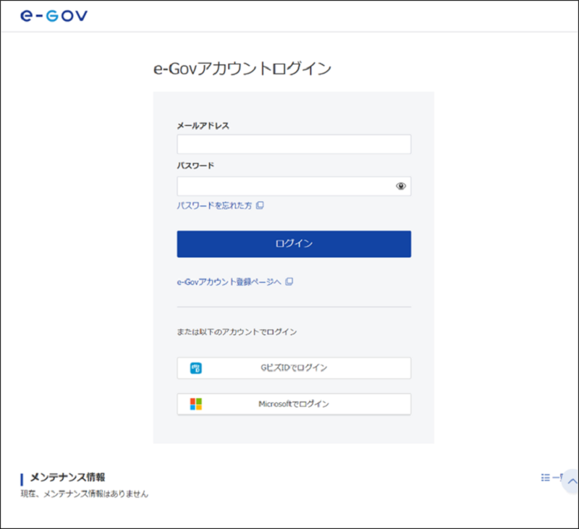This screenshot has height=529, width=579.
Task: Click the scroll-to-top chevron button
Action: (x=572, y=481)
